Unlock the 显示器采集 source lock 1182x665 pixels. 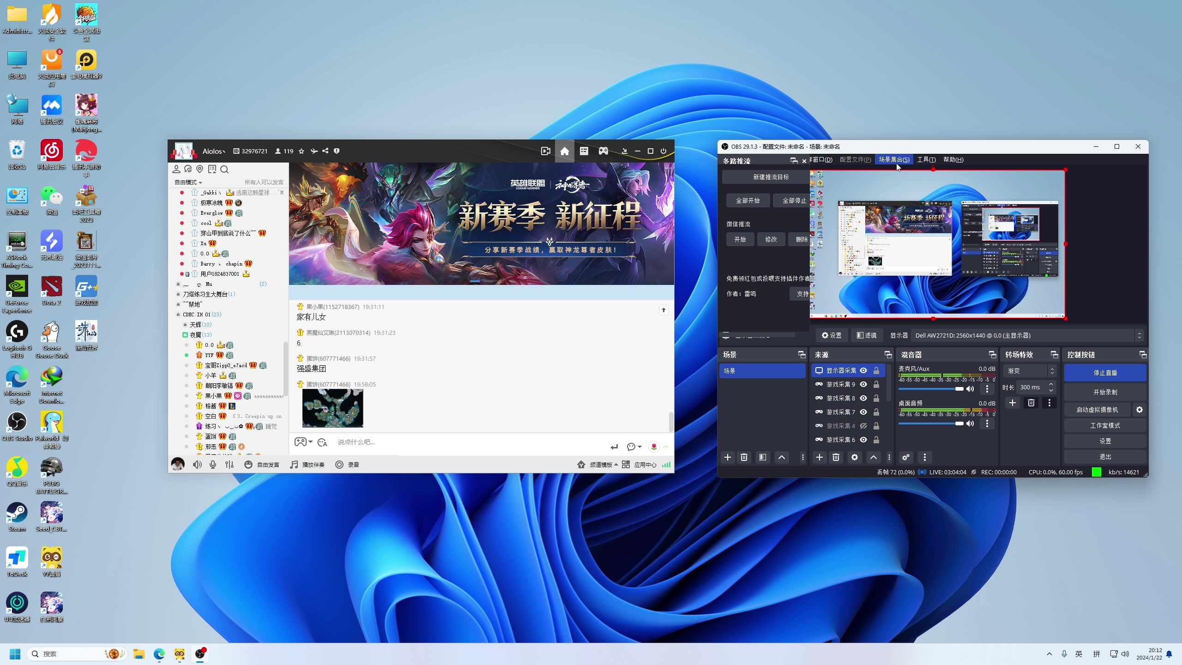876,370
